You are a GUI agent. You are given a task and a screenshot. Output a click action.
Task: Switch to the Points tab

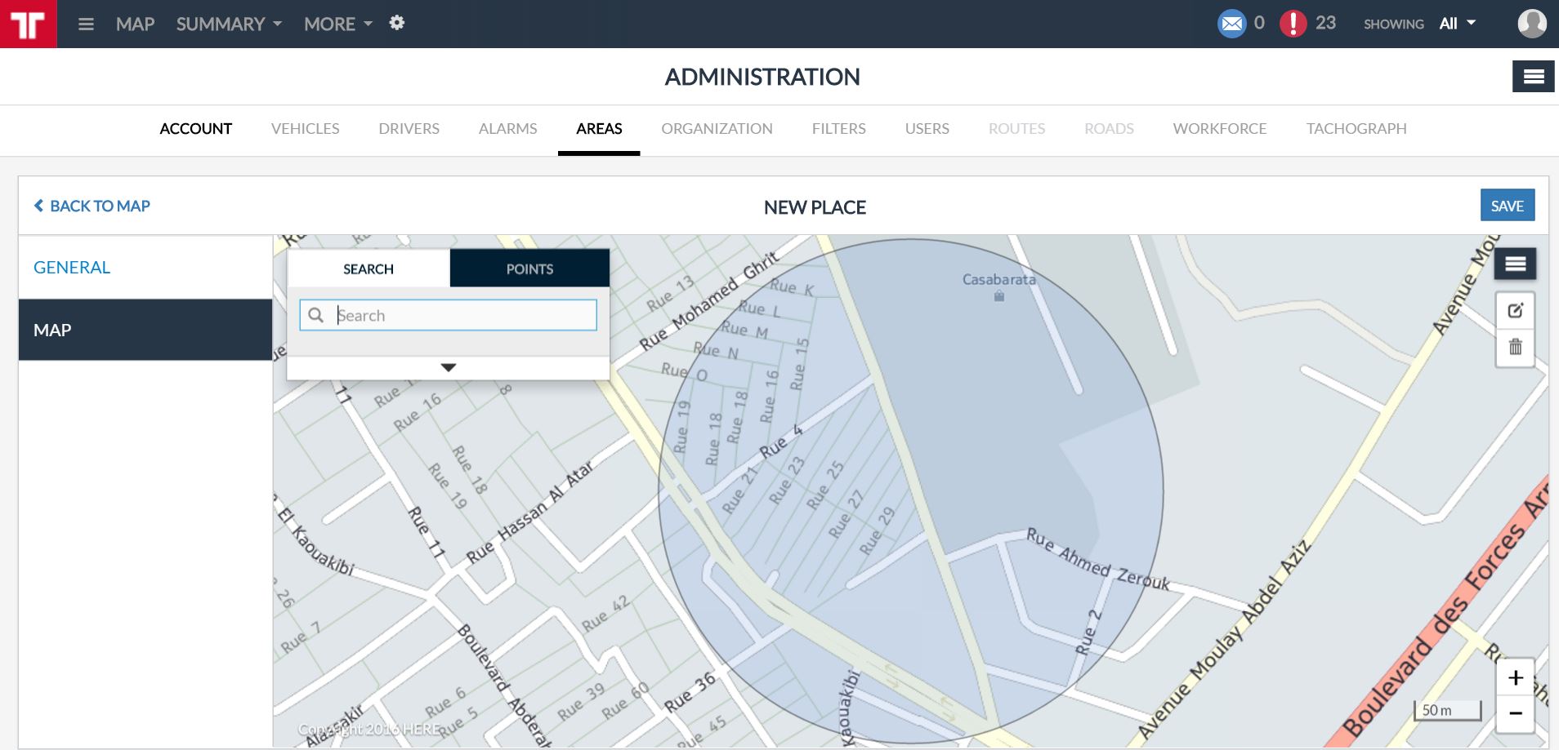529,268
